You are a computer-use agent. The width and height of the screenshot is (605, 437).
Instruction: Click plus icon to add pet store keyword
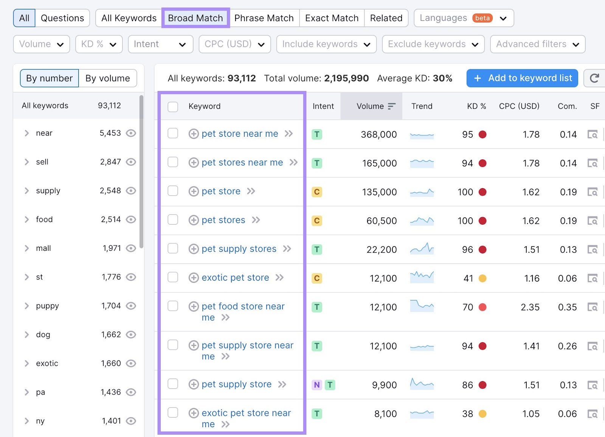click(194, 191)
